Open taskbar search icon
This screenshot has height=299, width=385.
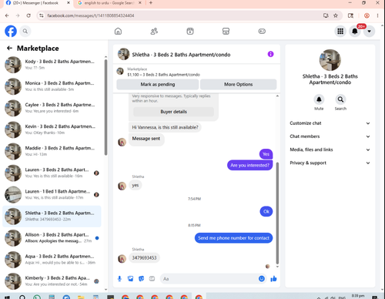pos(22,297)
